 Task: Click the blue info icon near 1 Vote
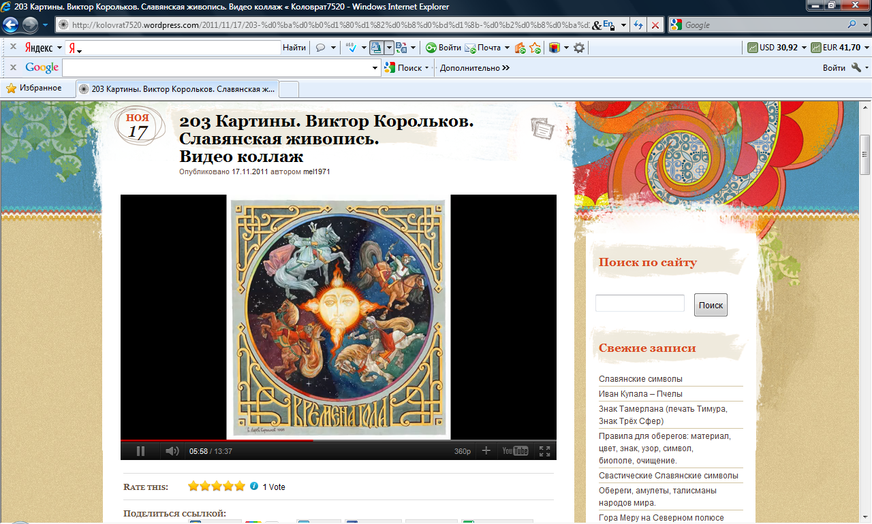tap(254, 486)
